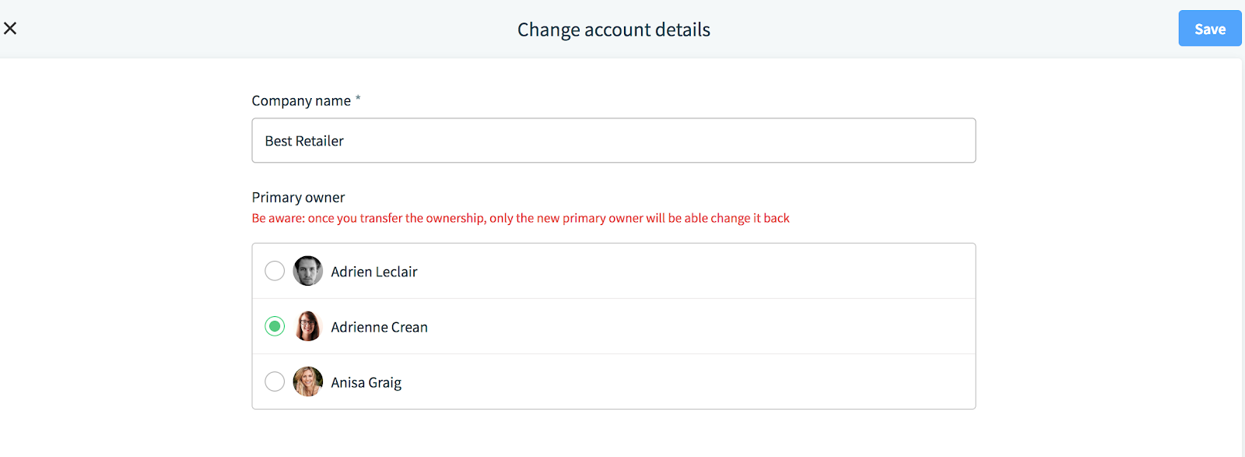1245x457 pixels.
Task: Select Anisa Graig radio button
Action: pos(275,381)
